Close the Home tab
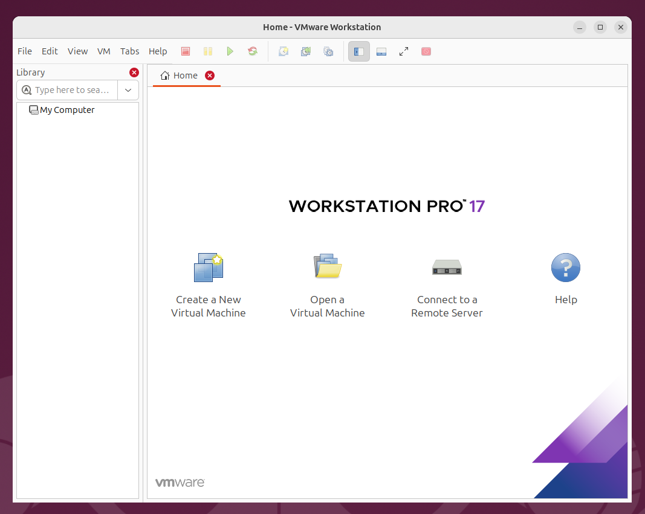The width and height of the screenshot is (645, 514). (x=210, y=75)
